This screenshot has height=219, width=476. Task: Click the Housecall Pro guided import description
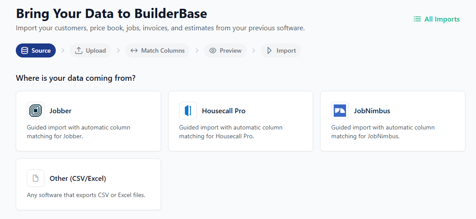tap(231, 132)
